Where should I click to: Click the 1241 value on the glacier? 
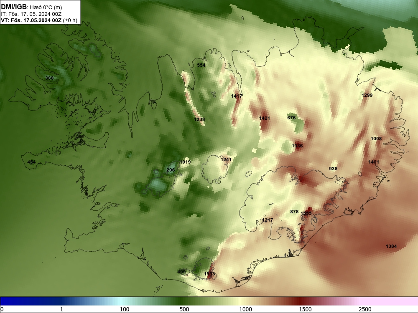coord(226,159)
